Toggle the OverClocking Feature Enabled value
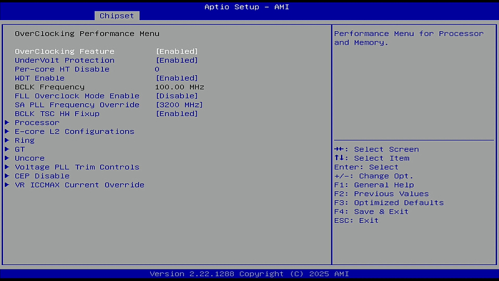 pos(177,51)
